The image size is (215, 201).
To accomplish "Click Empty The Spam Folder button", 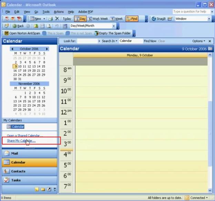I will (113, 33).
